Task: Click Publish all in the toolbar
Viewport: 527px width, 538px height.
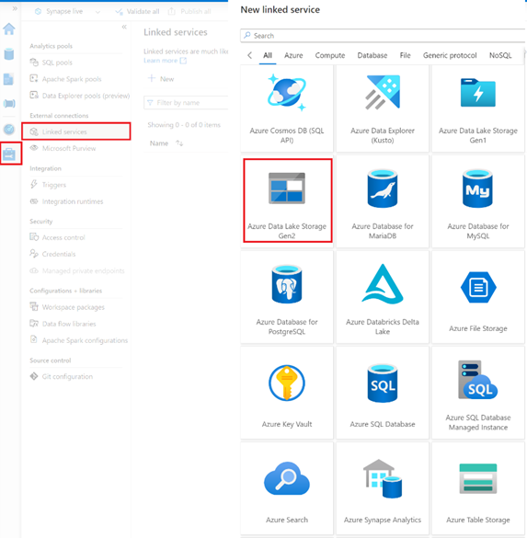Action: [x=189, y=12]
